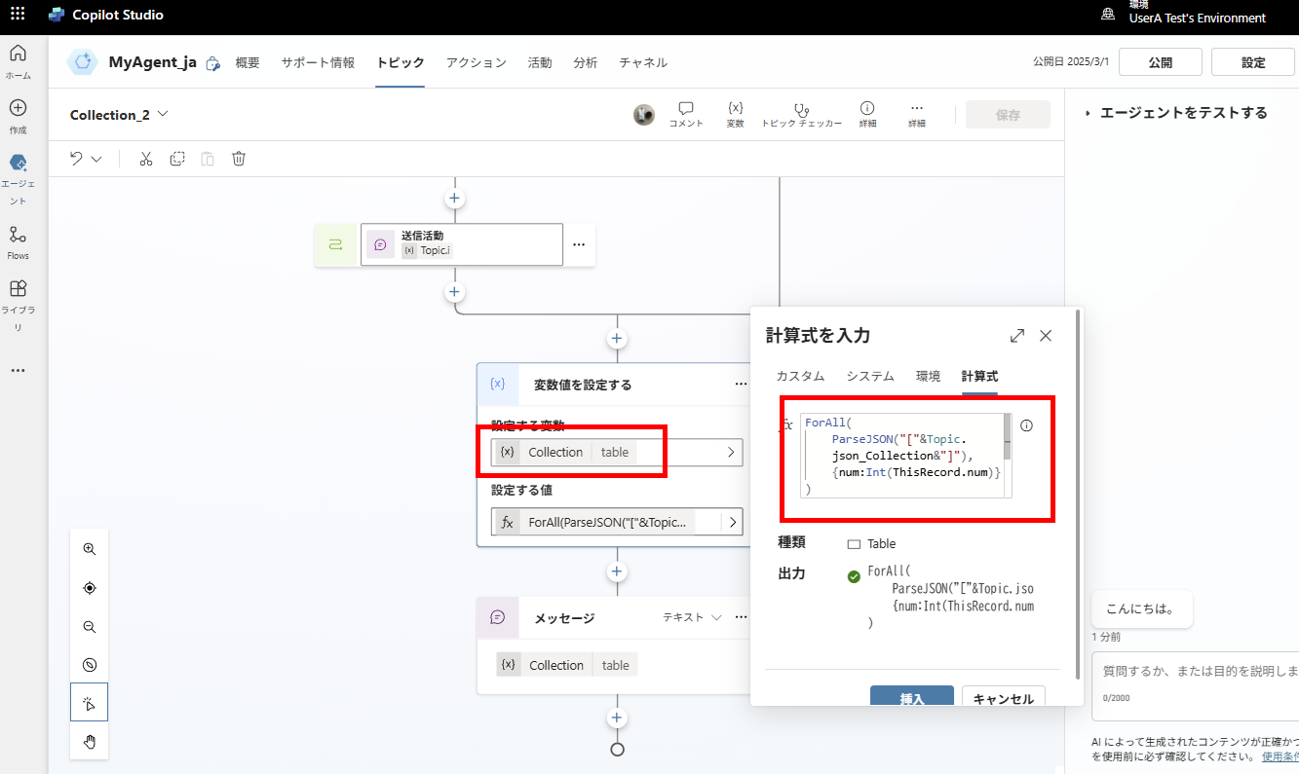Select the zoom-in magnifier on the canvas
Screen dimensions: 1299x774
pos(89,548)
